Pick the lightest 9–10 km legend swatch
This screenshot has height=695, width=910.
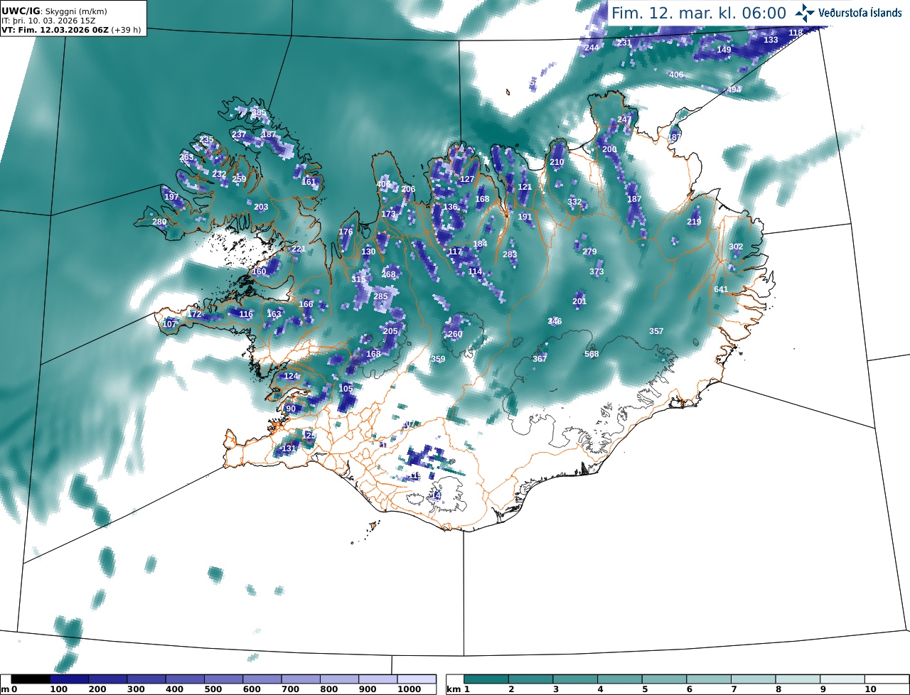[843, 679]
